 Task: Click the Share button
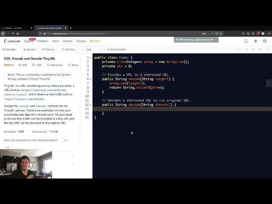tap(73, 65)
